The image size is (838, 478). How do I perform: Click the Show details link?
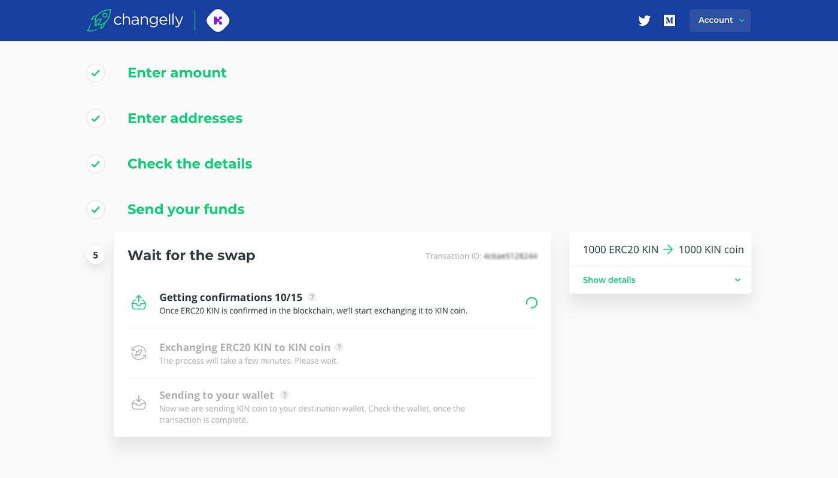(x=609, y=279)
